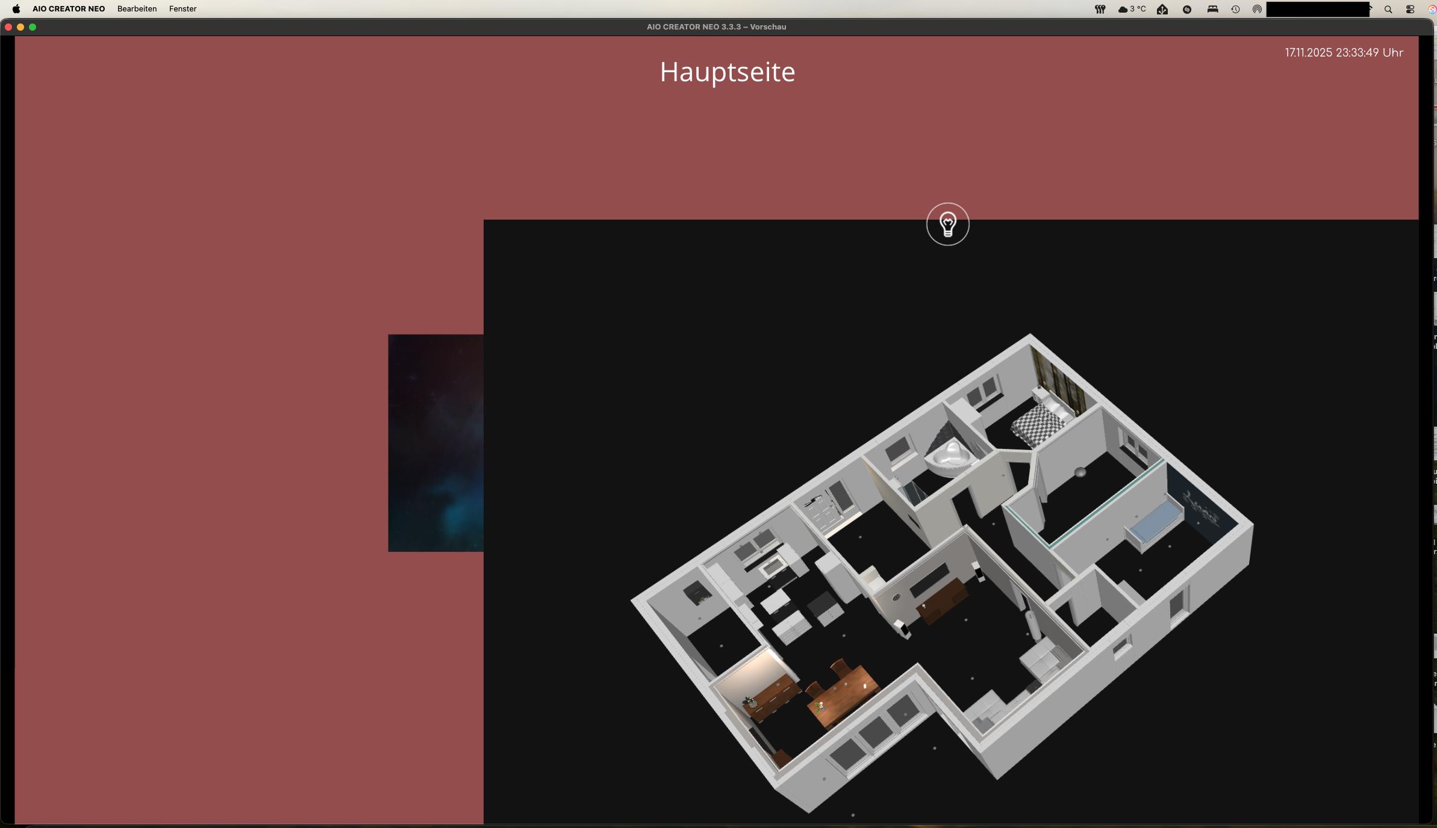Click the light bulb icon
This screenshot has width=1437, height=828.
pos(947,224)
